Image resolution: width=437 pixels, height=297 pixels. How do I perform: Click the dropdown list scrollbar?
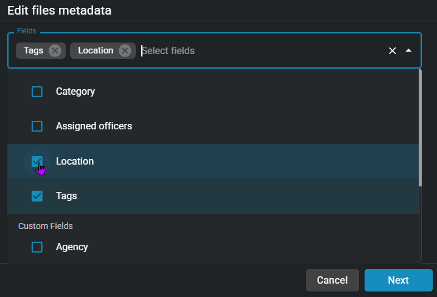point(419,128)
